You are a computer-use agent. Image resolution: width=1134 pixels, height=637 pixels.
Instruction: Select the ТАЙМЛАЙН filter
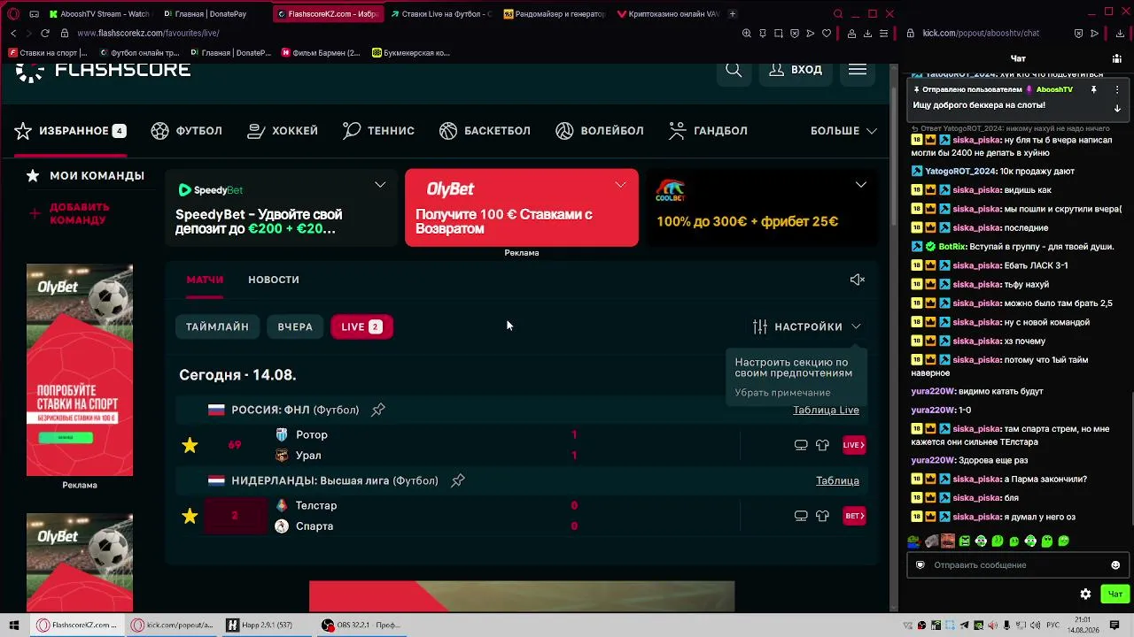[217, 326]
